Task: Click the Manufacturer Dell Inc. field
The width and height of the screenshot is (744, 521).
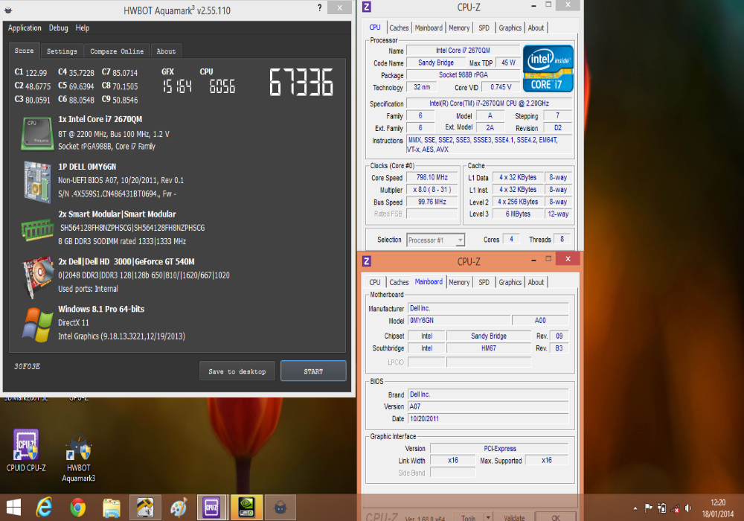Action: 488,308
